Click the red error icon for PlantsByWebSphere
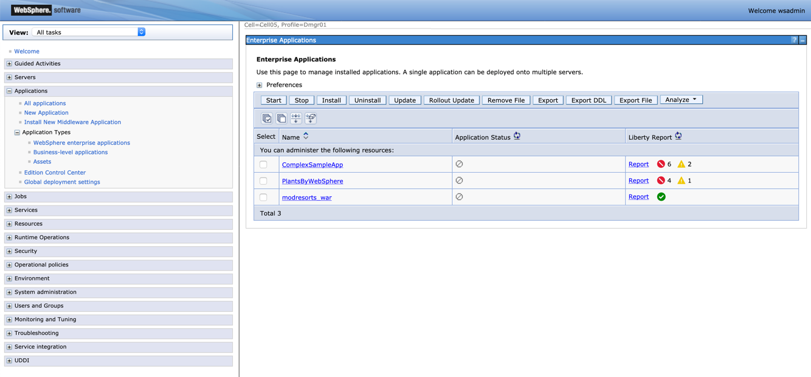 point(661,181)
